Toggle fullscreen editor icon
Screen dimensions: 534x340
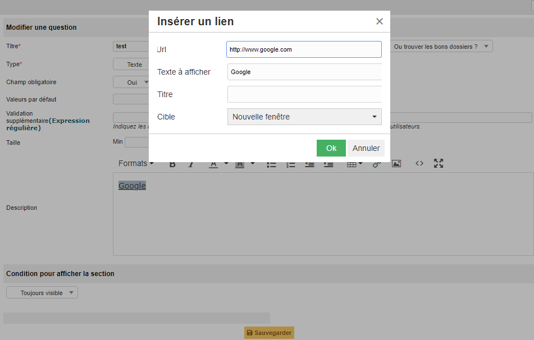click(x=439, y=163)
